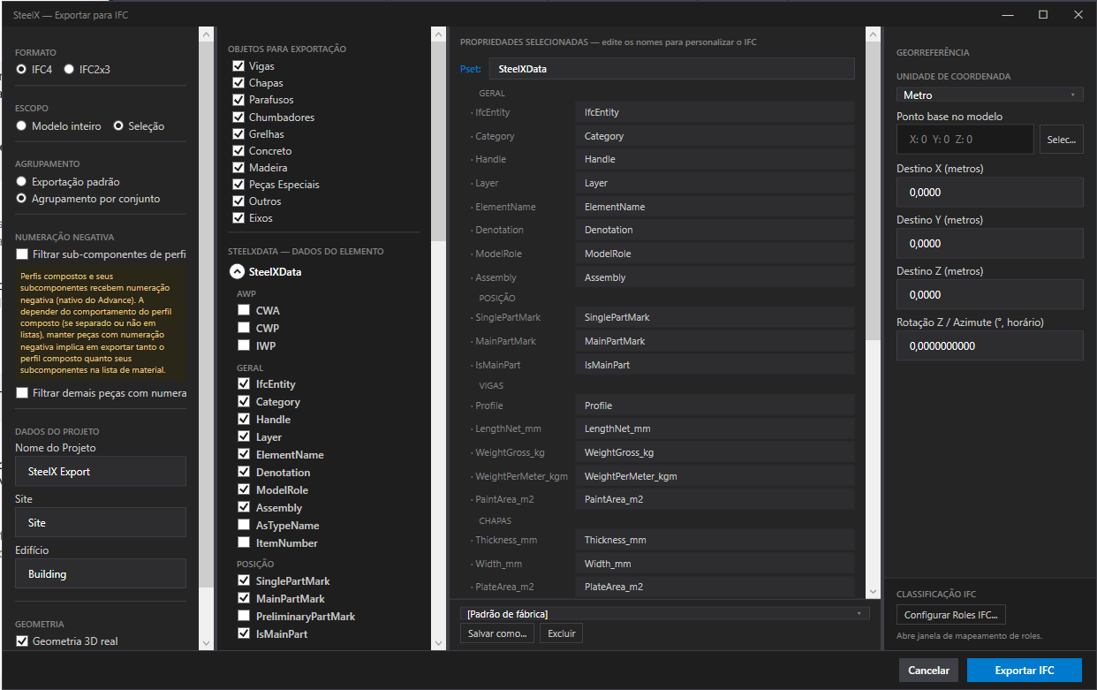The height and width of the screenshot is (690, 1097).
Task: Click the Destino X value field
Action: pyautogui.click(x=990, y=192)
